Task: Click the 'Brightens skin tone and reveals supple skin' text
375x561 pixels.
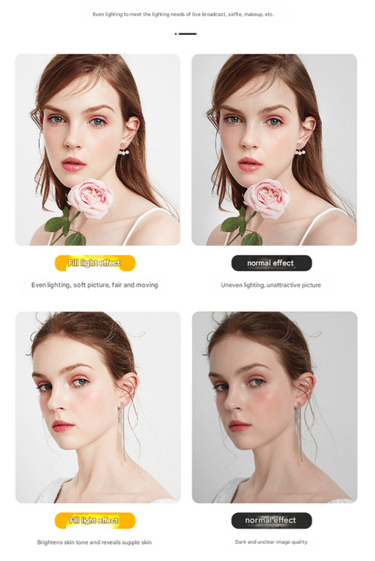Action: [95, 542]
